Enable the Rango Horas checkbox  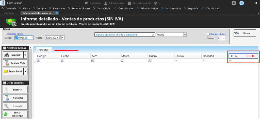click(x=208, y=34)
